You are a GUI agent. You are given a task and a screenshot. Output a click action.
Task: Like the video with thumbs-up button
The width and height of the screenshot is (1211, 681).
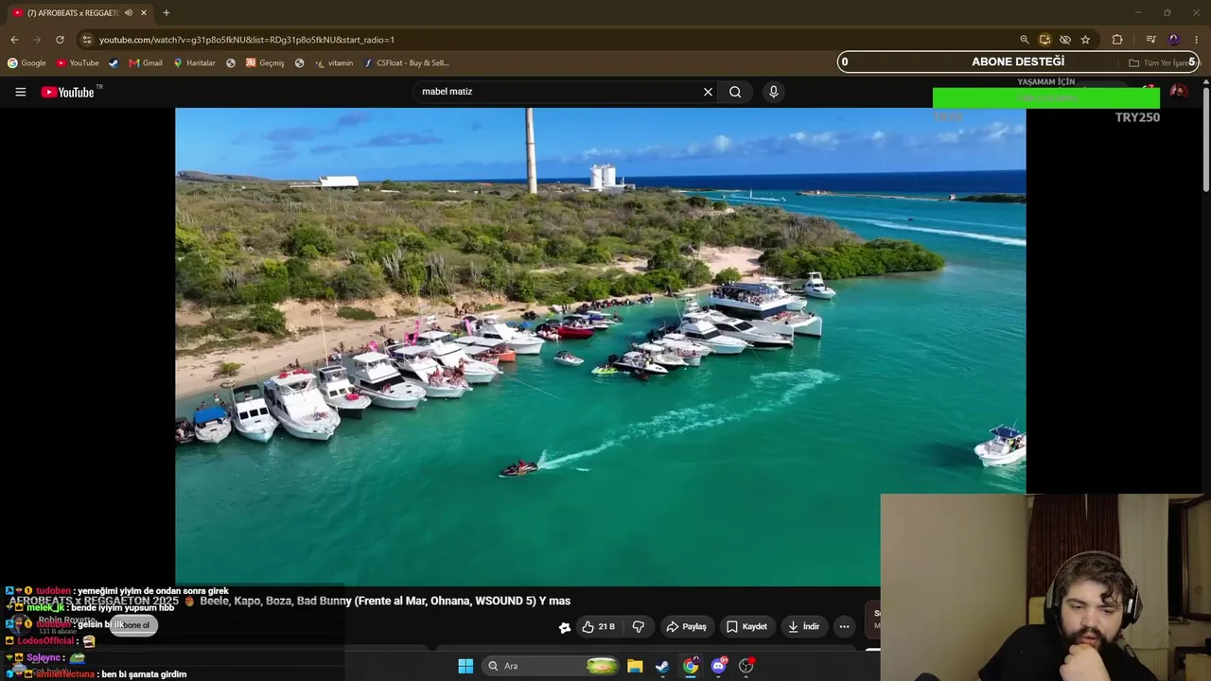(x=598, y=626)
